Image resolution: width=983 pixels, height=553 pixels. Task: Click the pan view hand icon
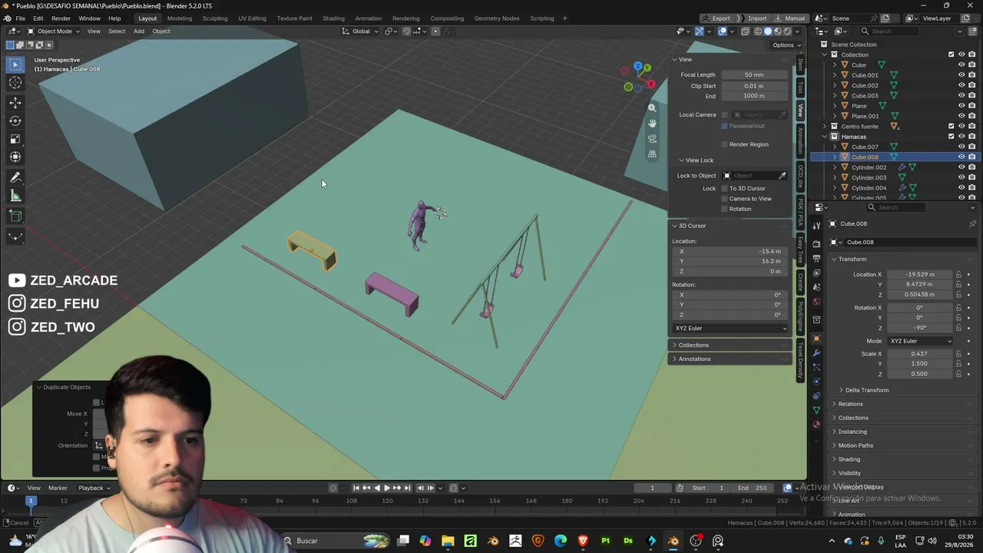point(652,123)
